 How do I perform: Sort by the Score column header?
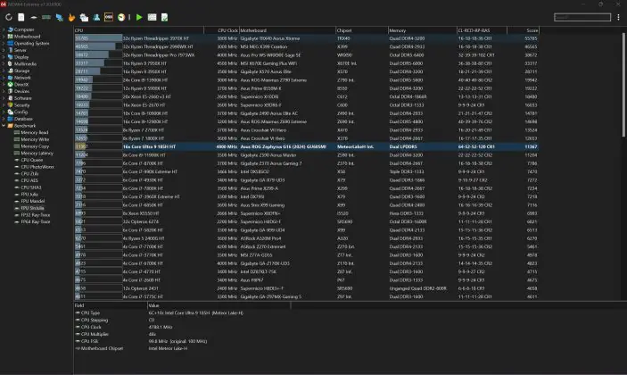(523, 30)
